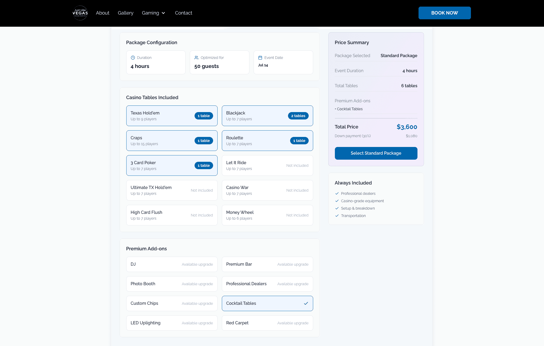This screenshot has width=544, height=346.
Task: Click Select Standard Package button
Action: click(376, 153)
